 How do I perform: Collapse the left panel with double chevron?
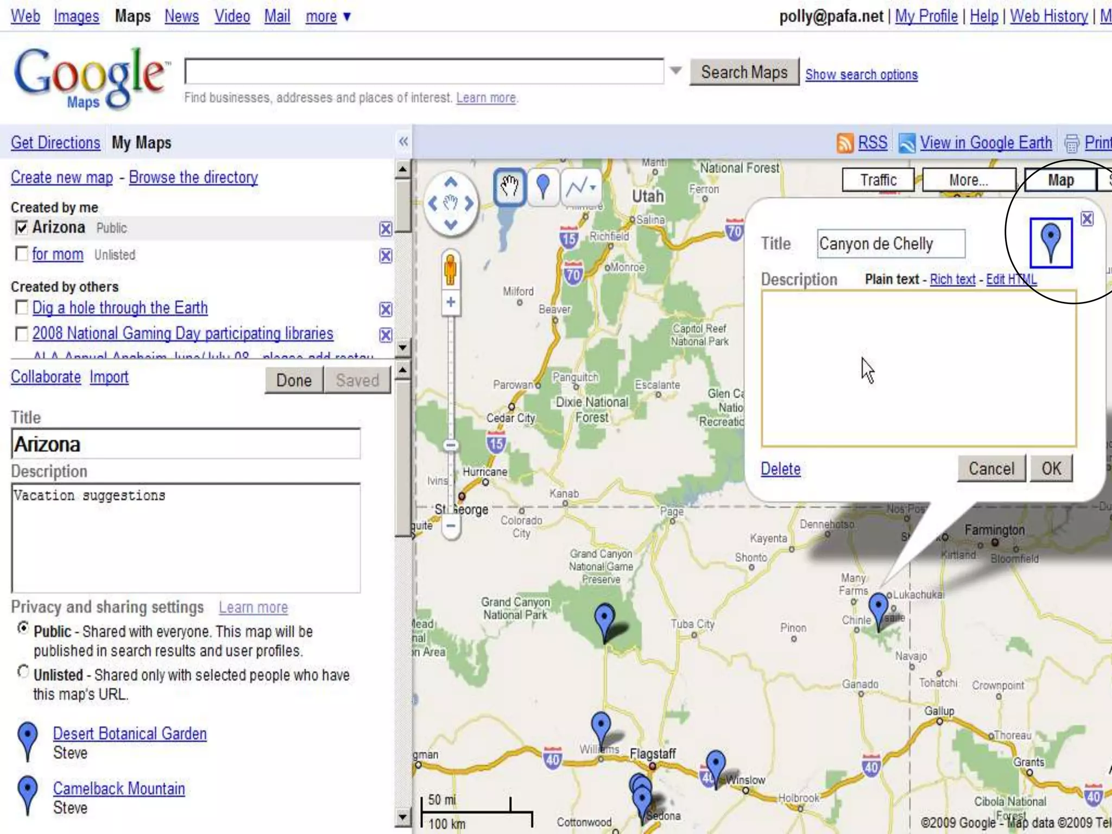coord(403,142)
